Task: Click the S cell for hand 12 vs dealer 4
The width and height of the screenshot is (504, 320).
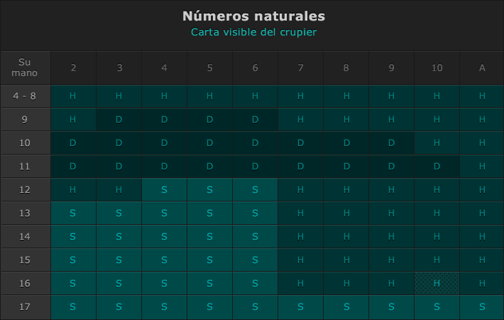Action: tap(164, 190)
